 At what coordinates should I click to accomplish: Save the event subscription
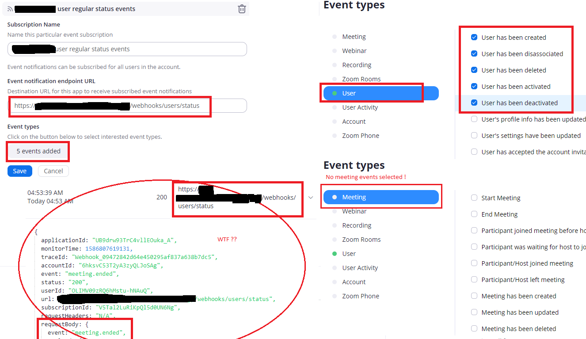click(19, 171)
